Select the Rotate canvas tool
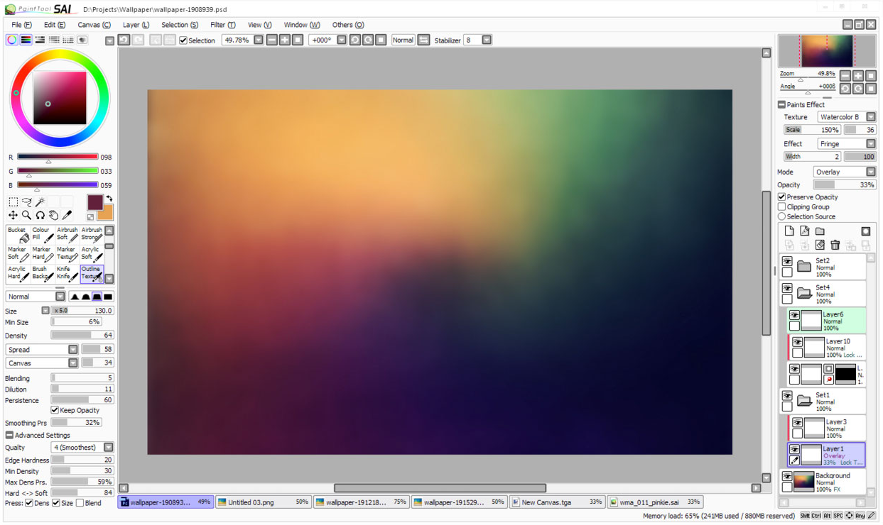Screen dimensions: 883x525 tap(40, 215)
